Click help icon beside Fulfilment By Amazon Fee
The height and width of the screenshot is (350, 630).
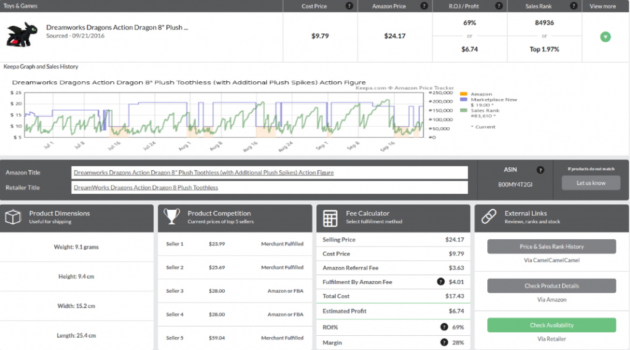pos(441,282)
